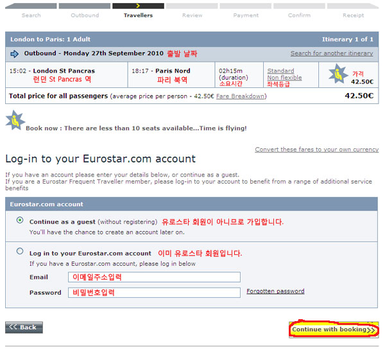This screenshot has height=350, width=385.
Task: Click the seat star icon beside Book now
Action: pyautogui.click(x=15, y=120)
